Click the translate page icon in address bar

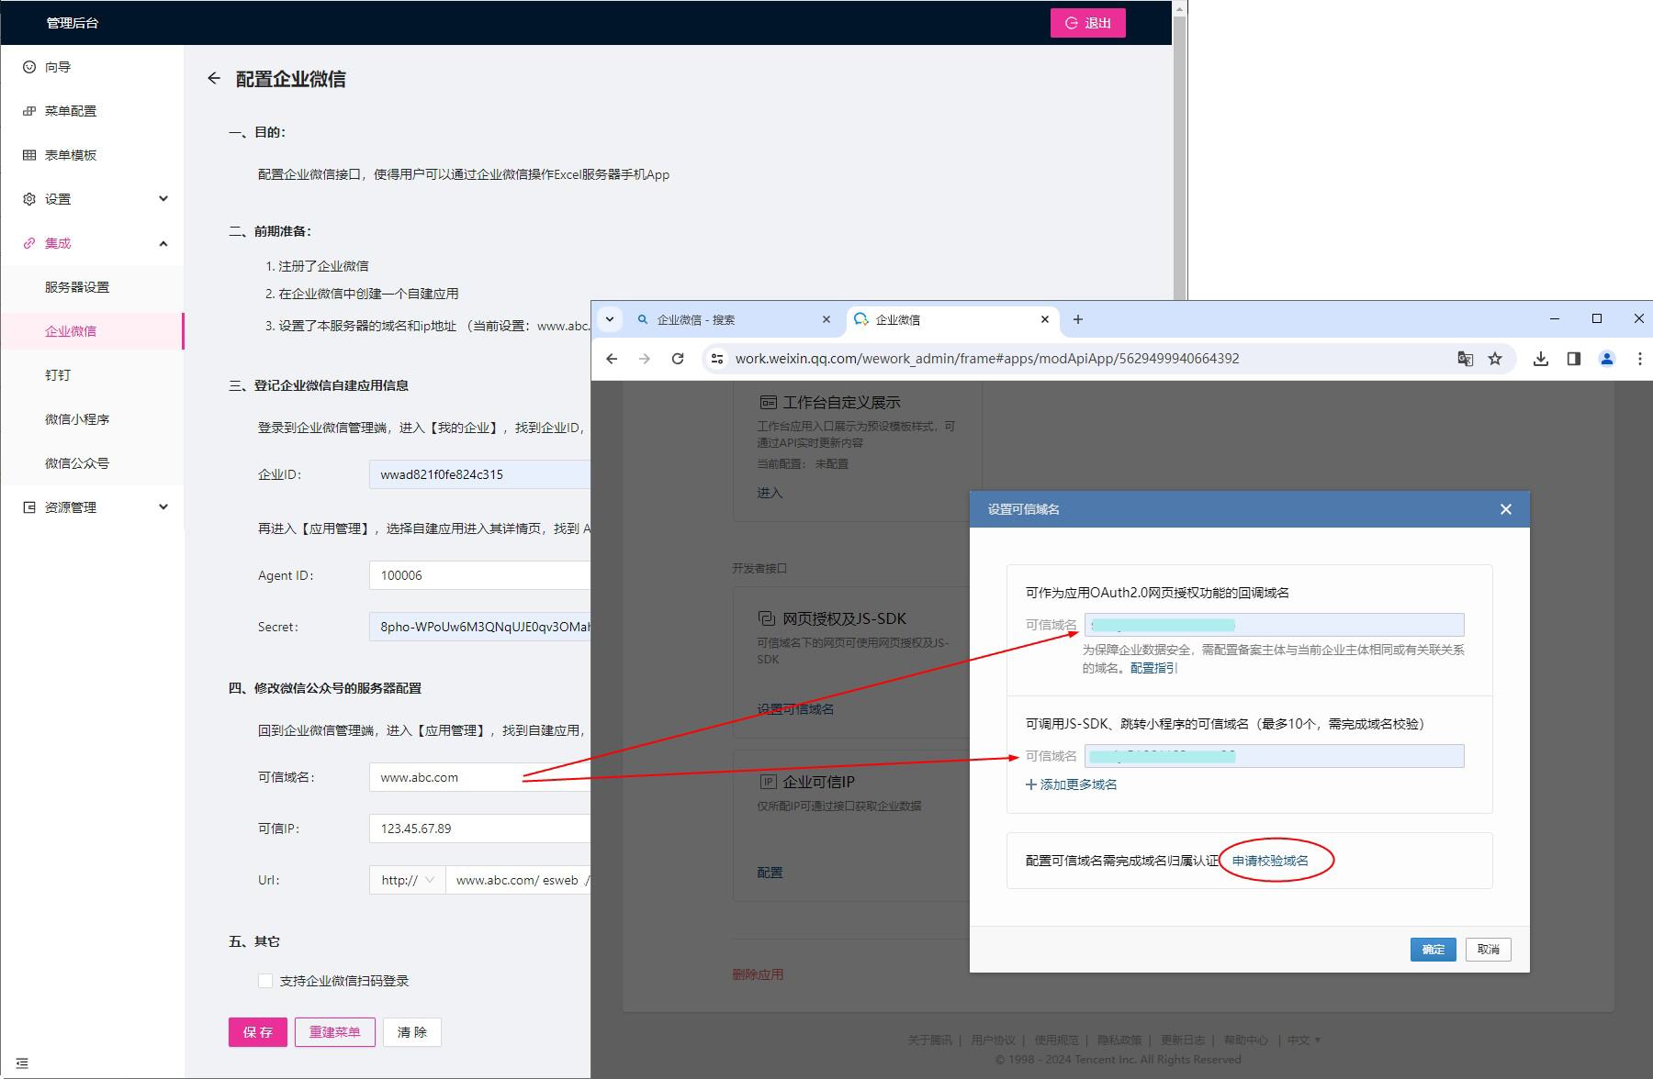tap(1465, 359)
